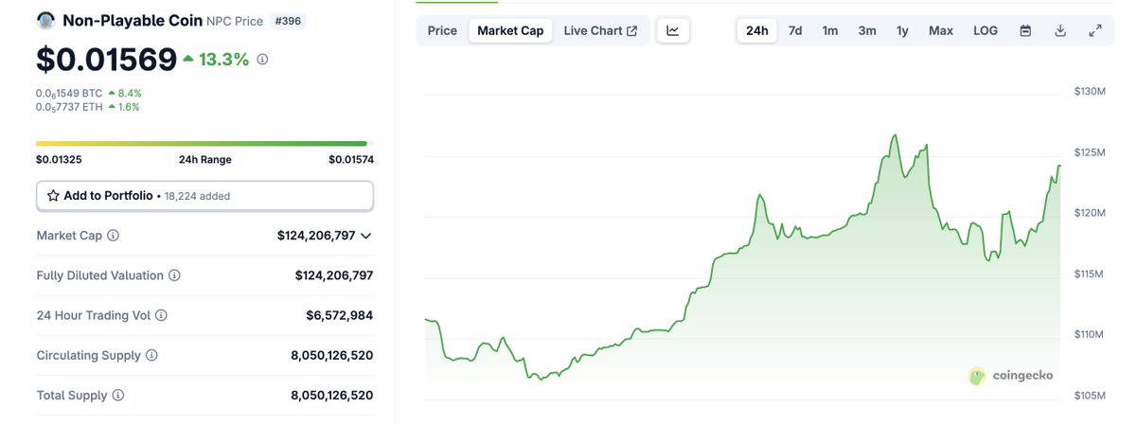Click the Non-Playable Coin logo icon

45,20
